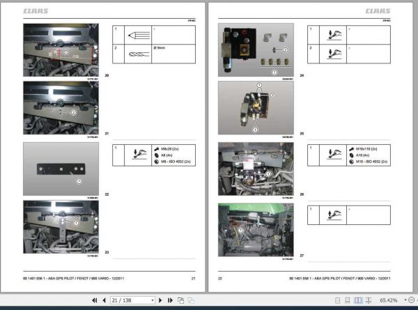Viewport: 418px width, 310px height.
Task: Switch to single page view
Action: point(337,300)
